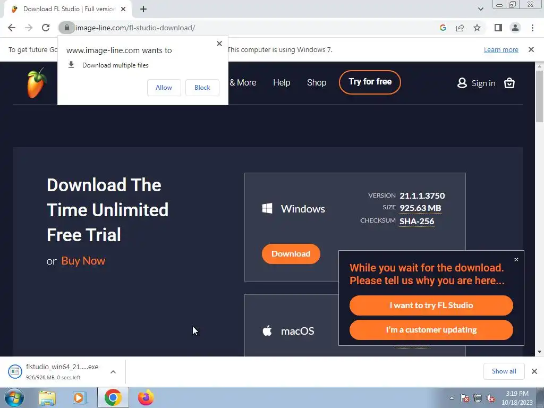This screenshot has height=408, width=544.
Task: Click the browser forward arrow
Action: coord(29,28)
